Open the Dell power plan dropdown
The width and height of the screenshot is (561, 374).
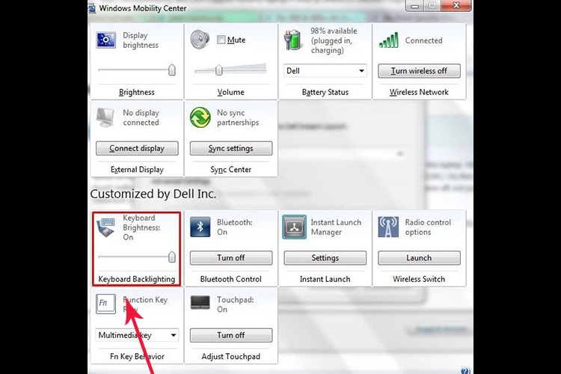pyautogui.click(x=325, y=70)
